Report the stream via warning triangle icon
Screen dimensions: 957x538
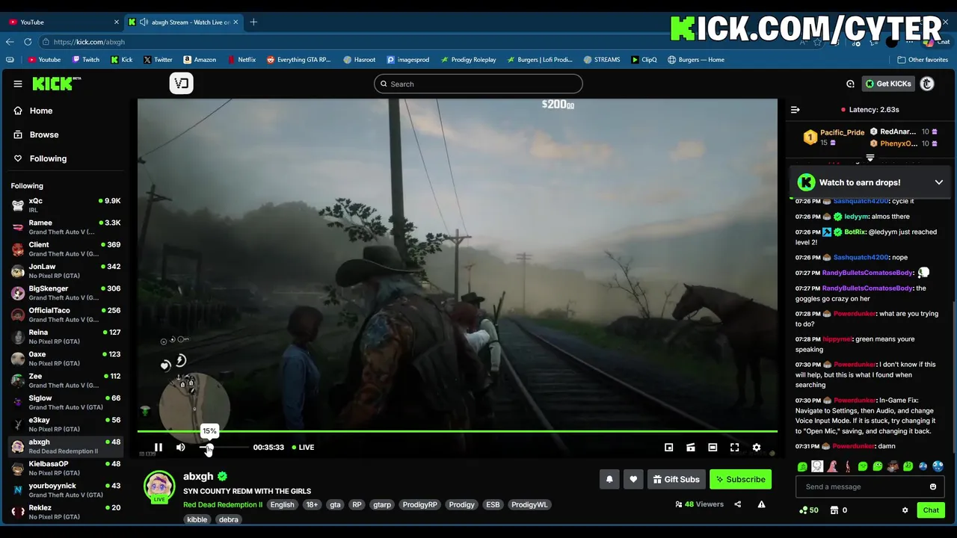pos(761,504)
